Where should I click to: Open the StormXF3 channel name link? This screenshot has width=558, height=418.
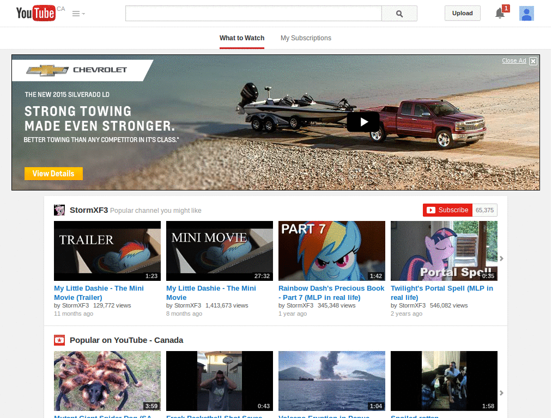pos(89,210)
